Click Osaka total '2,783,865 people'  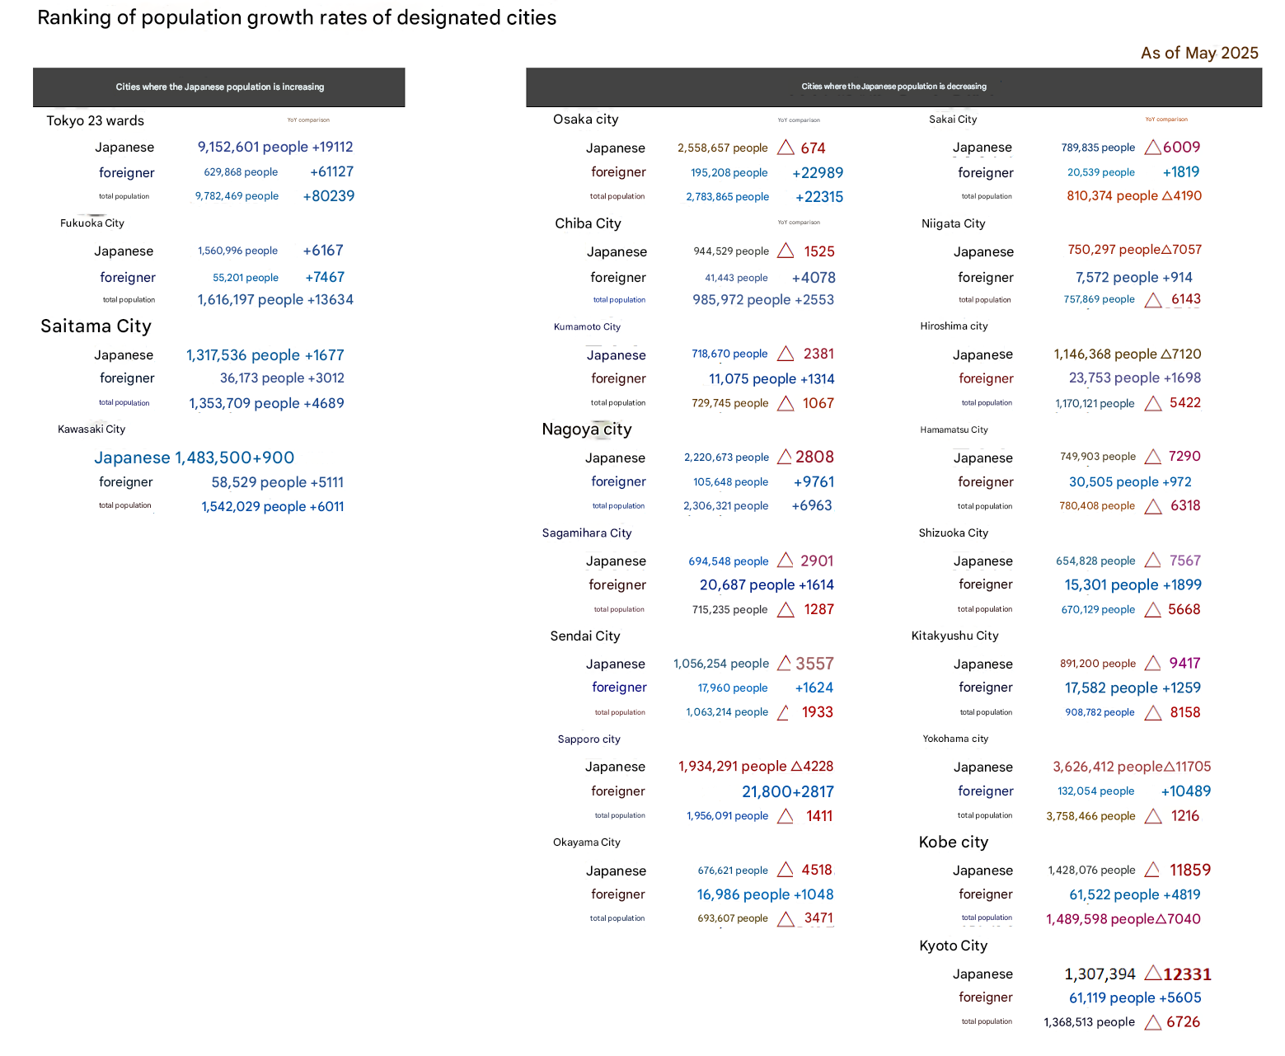coord(728,197)
